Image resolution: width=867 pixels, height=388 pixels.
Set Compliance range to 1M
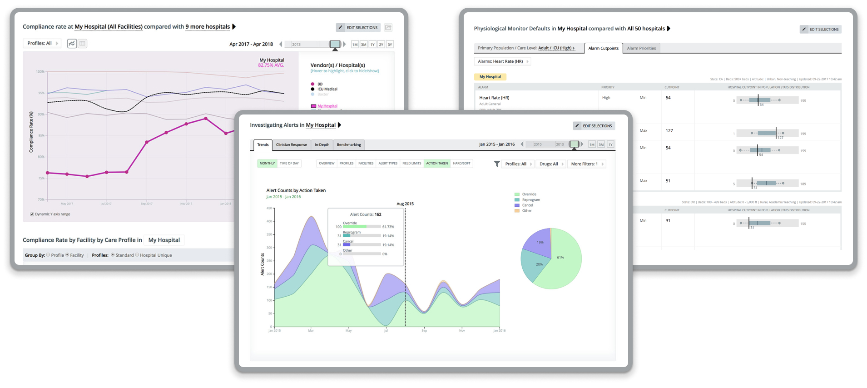click(355, 45)
